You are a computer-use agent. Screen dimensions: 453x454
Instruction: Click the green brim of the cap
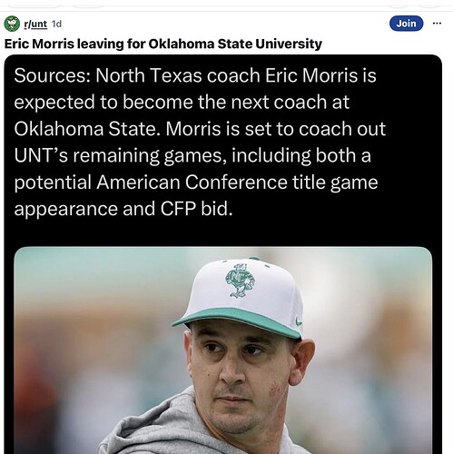(236, 321)
